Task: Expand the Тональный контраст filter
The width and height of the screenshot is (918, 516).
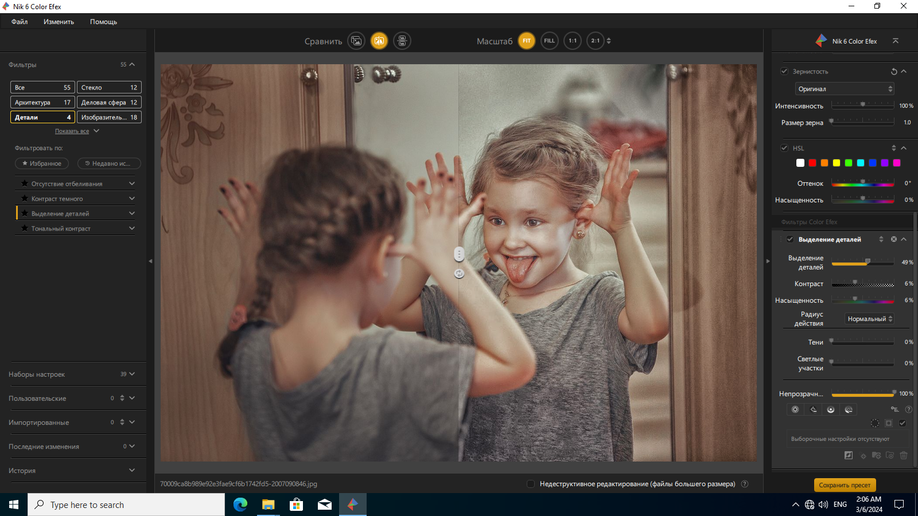Action: (132, 228)
